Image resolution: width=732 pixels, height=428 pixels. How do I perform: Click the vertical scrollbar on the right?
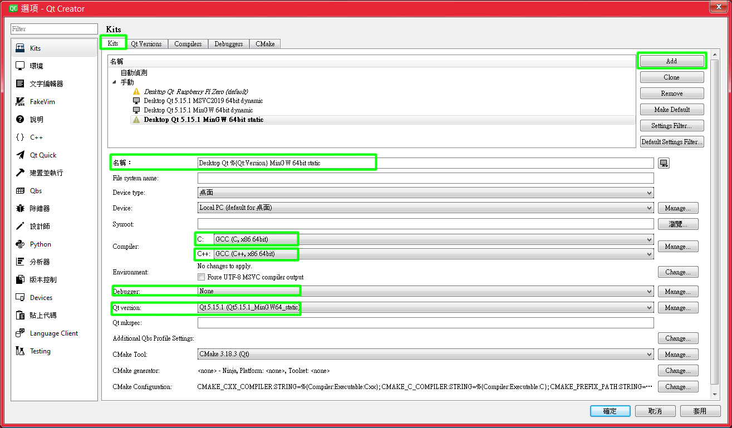coord(714,223)
